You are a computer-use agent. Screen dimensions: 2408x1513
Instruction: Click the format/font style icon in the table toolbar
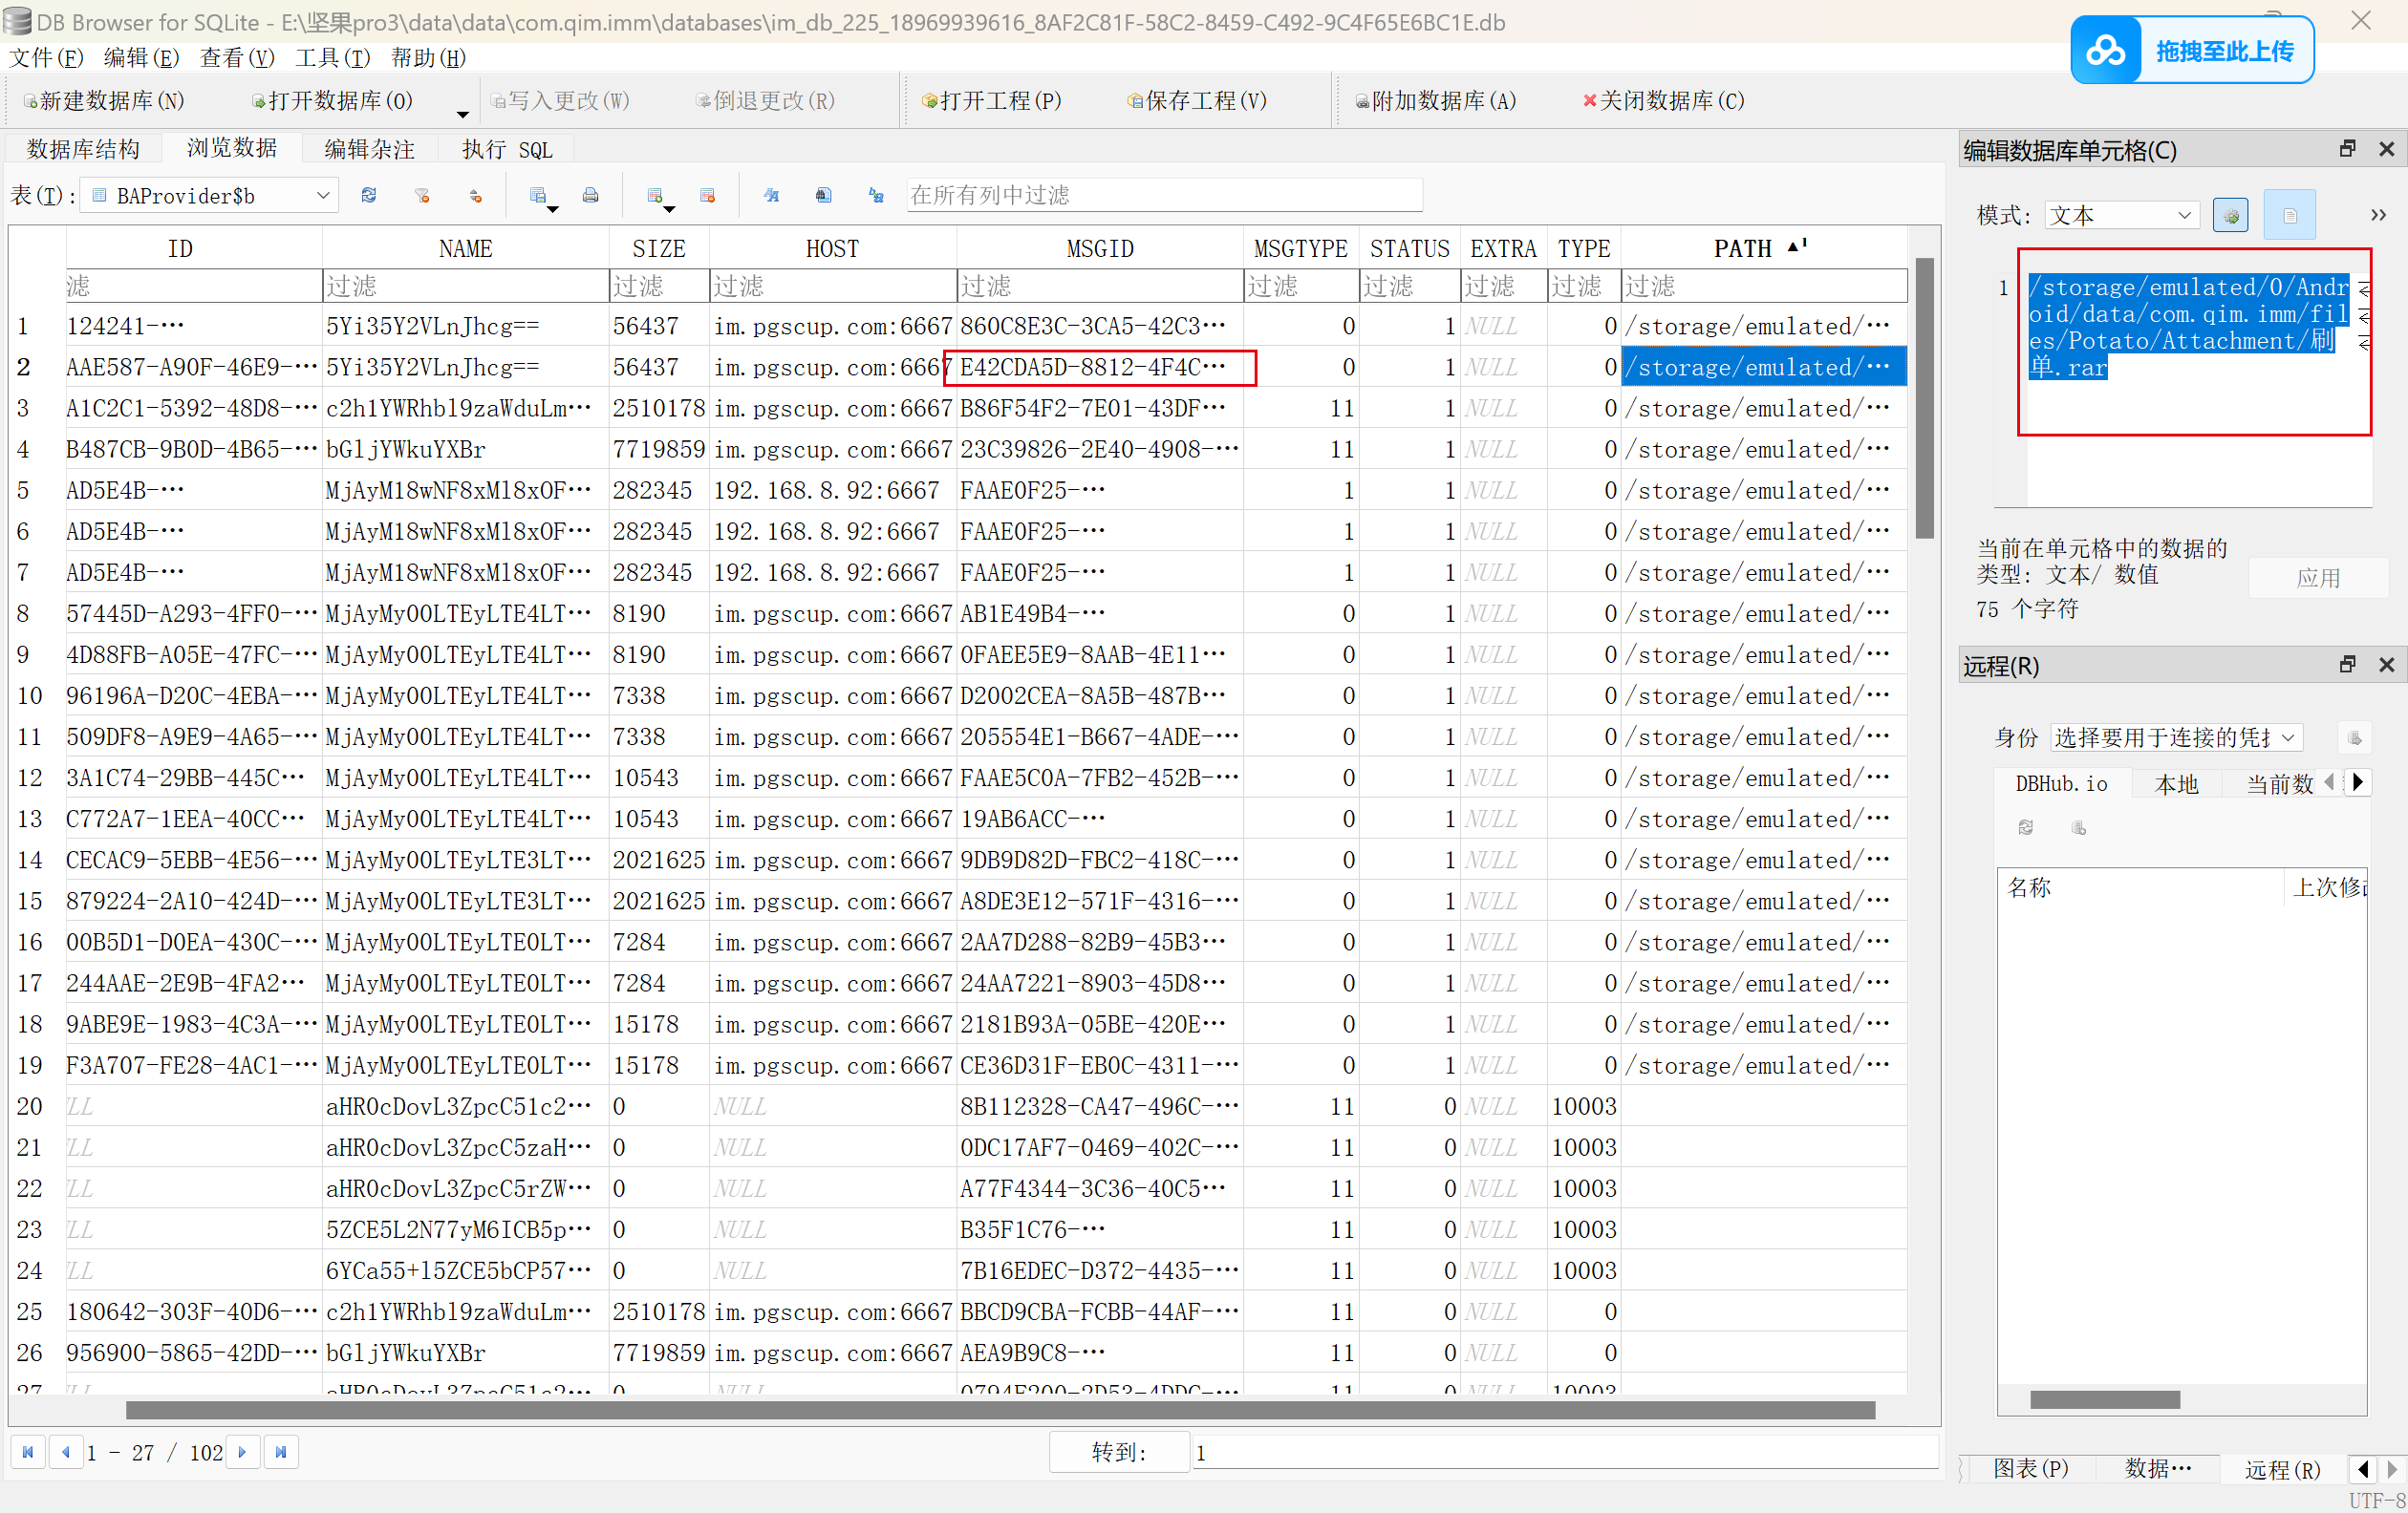click(771, 195)
